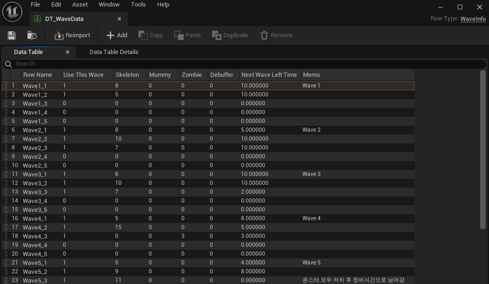Select the Wave1_3 row
489x284 pixels.
(208, 103)
